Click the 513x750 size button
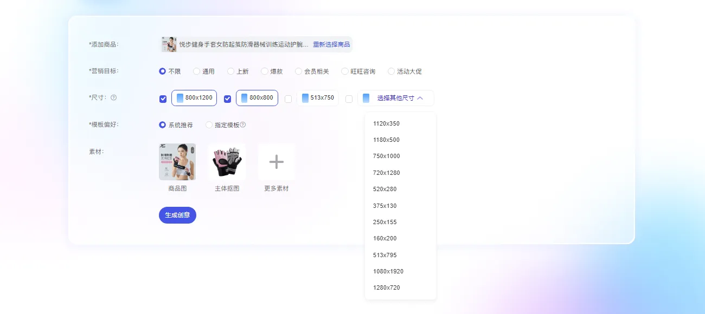The width and height of the screenshot is (705, 314). (318, 98)
